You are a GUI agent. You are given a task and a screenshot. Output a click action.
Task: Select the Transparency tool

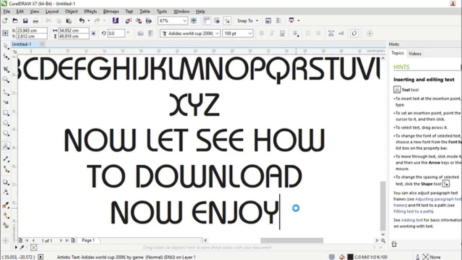[6, 192]
